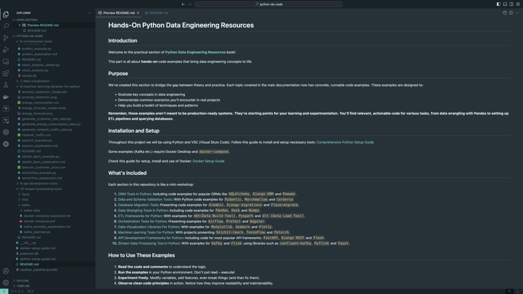Switch to the README.md editor tab
Image resolution: width=523 pixels, height=294 pixels.
pos(157,13)
